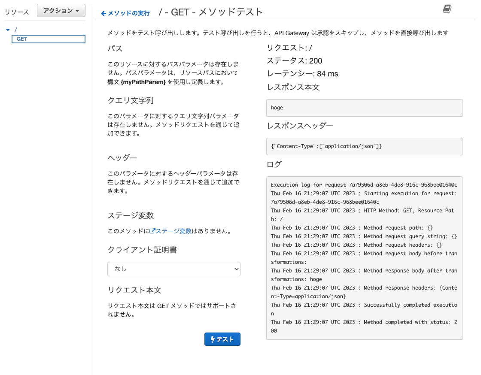Viewport: 481px width, 375px height.
Task: Click the Content-Type response header box
Action: click(364, 146)
